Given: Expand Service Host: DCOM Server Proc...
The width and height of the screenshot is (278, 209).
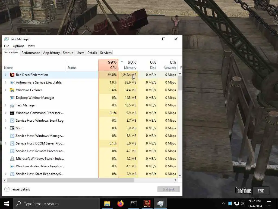Looking at the screenshot, I should pos(5,143).
